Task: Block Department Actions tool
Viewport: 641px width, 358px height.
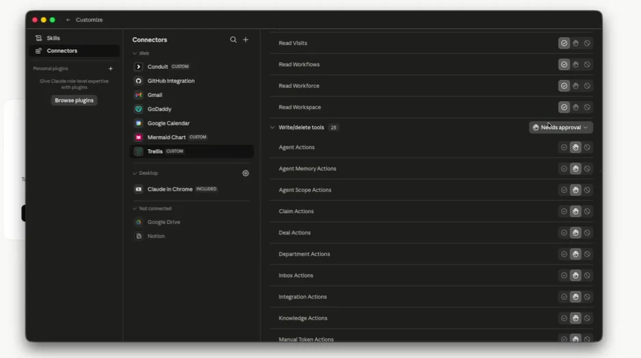Action: (x=587, y=254)
